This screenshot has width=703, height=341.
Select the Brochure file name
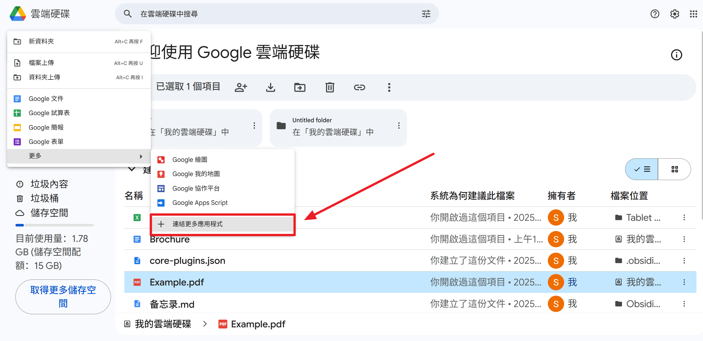(170, 239)
